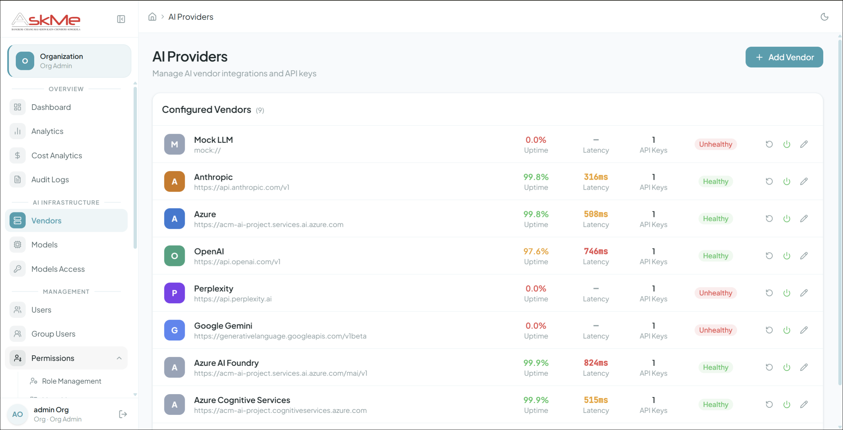Open Users management page
Viewport: 843px width, 430px height.
(66, 310)
